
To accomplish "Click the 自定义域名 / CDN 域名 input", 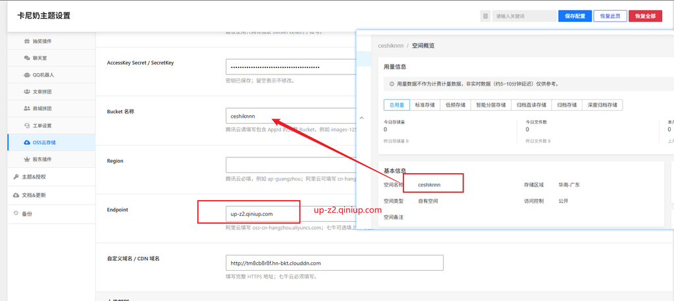I will tap(334, 263).
